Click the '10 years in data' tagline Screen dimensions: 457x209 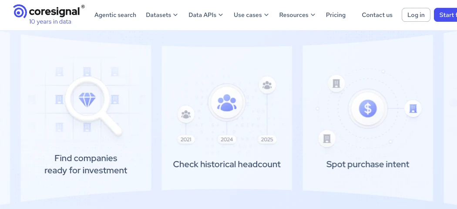(50, 22)
